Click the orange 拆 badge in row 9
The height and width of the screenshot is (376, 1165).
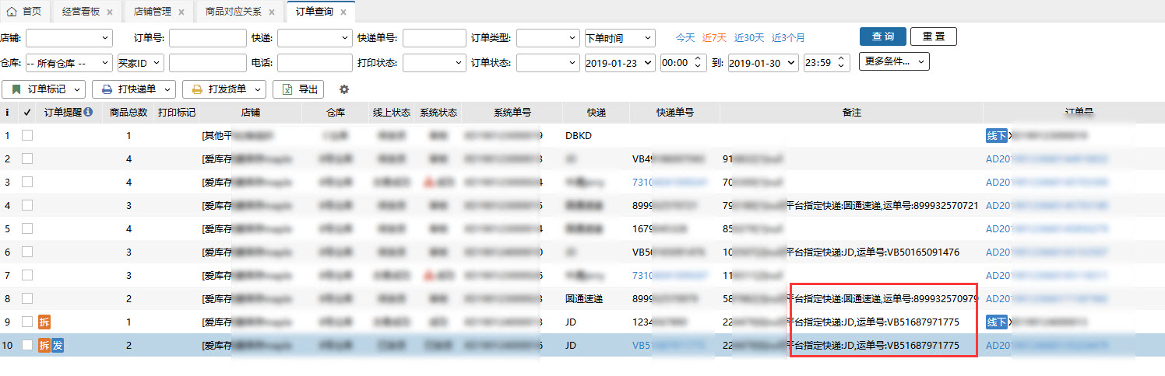(x=44, y=322)
